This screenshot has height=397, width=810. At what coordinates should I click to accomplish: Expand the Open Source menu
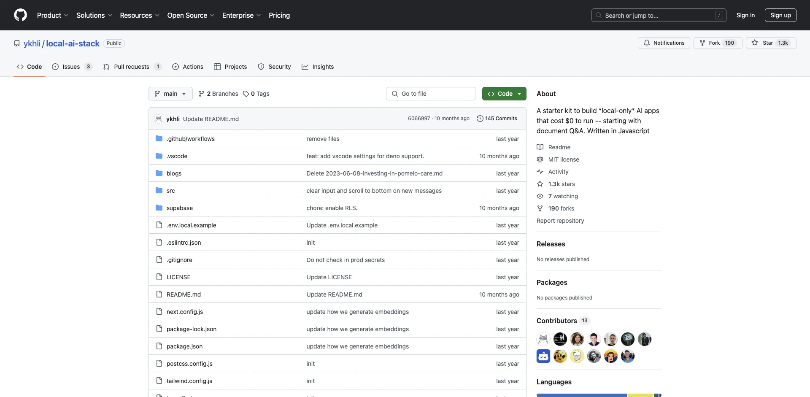[x=191, y=15]
